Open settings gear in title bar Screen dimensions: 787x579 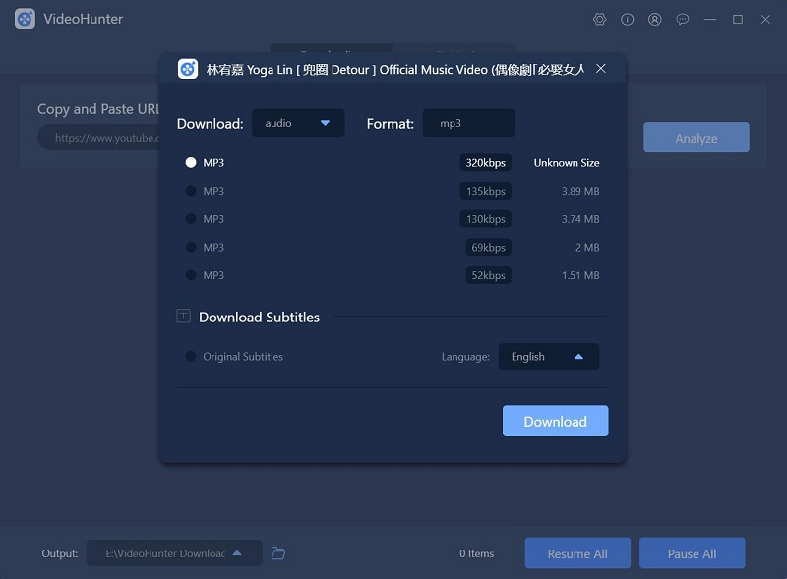599,19
